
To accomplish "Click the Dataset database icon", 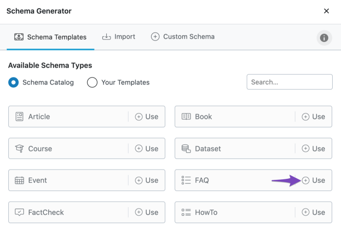I will pos(186,149).
